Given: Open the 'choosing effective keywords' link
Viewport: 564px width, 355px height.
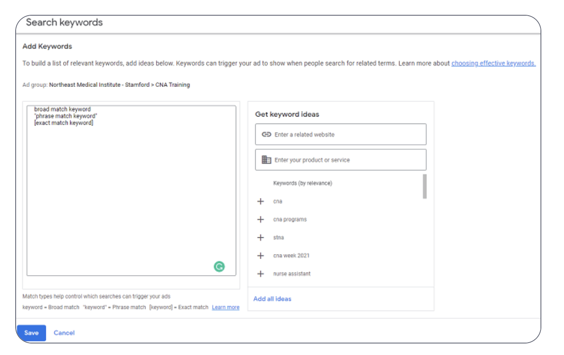Looking at the screenshot, I should (x=493, y=63).
